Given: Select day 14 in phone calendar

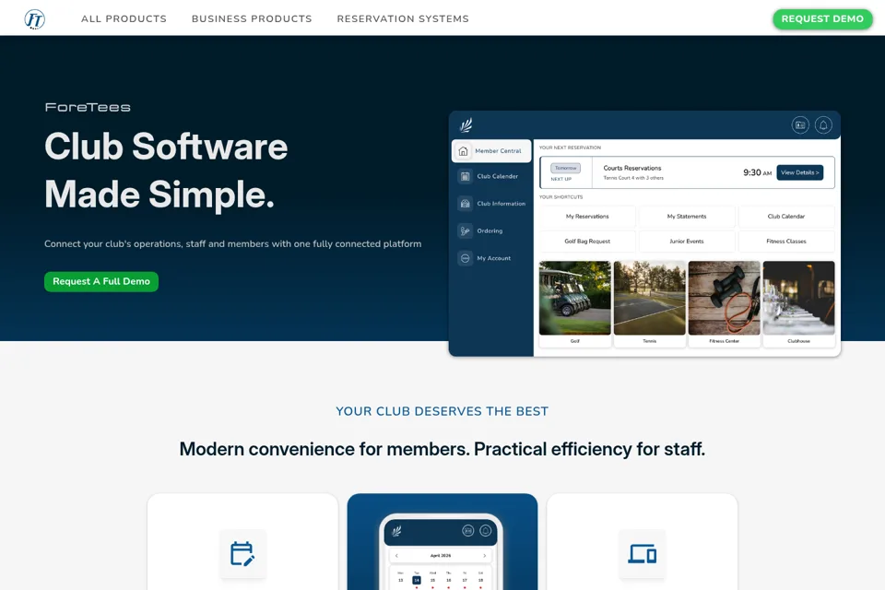Looking at the screenshot, I should [417, 580].
